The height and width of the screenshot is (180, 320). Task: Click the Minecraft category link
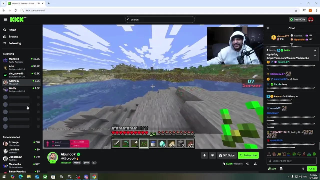66,162
